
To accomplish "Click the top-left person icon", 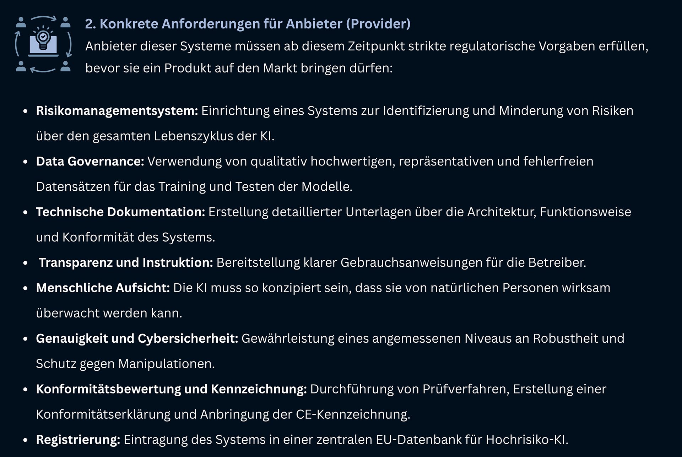I will coord(21,22).
